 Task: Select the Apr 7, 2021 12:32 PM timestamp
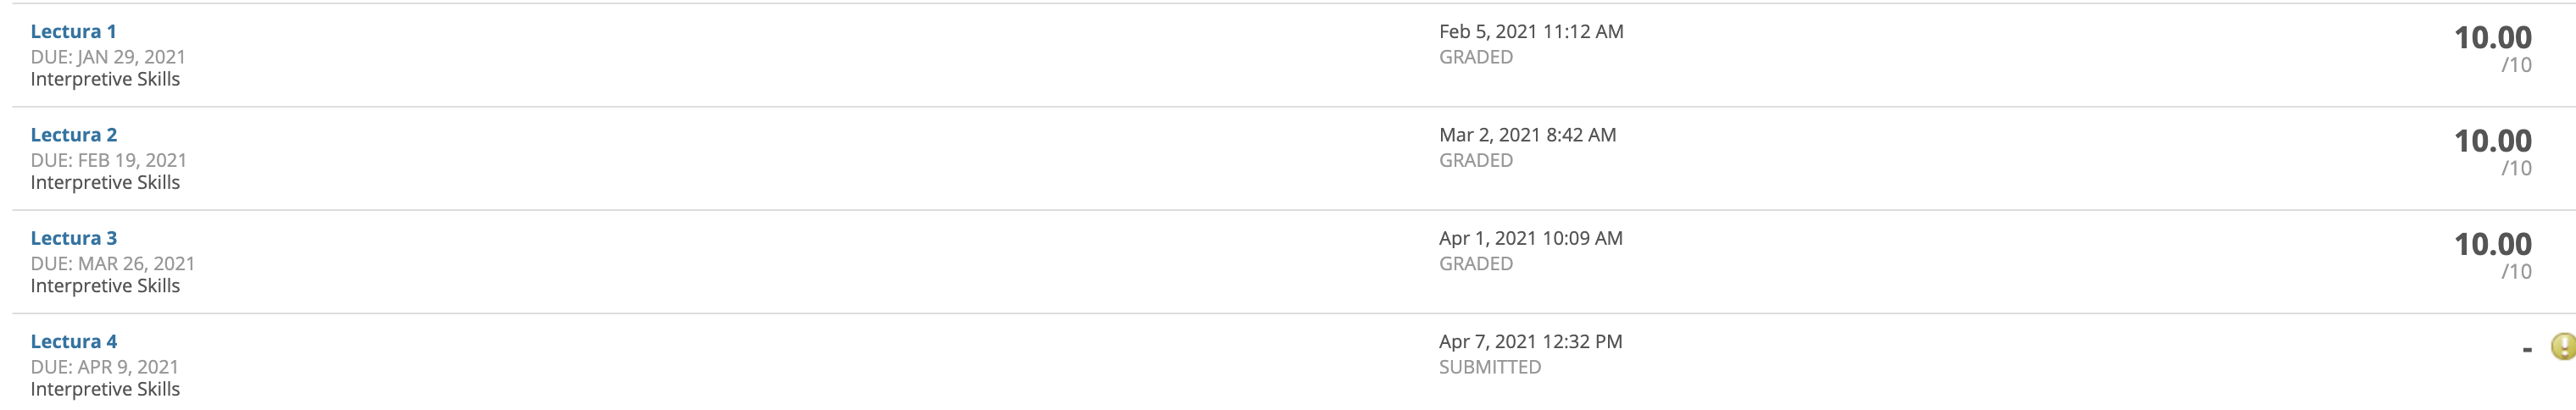[1530, 341]
